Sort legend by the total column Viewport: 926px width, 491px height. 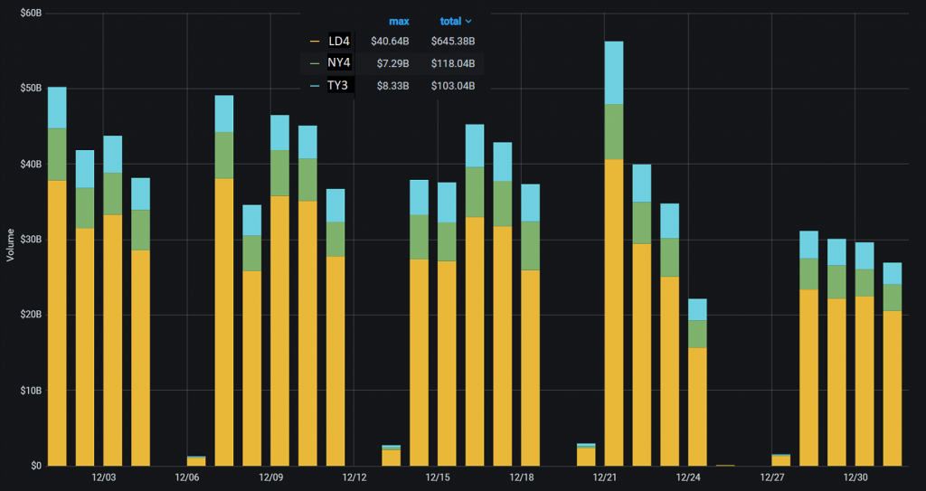point(450,22)
